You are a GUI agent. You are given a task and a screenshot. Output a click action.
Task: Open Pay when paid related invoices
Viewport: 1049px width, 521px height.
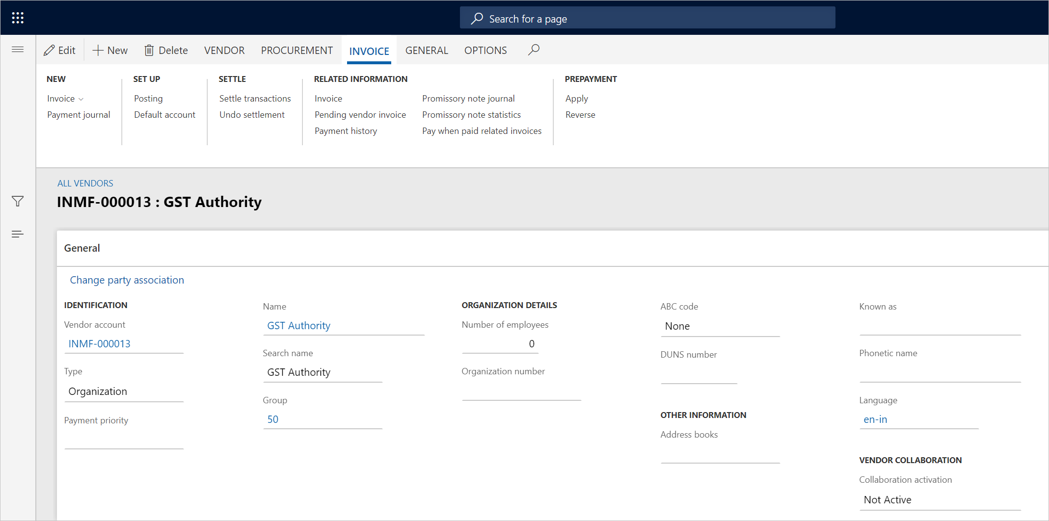[482, 131]
